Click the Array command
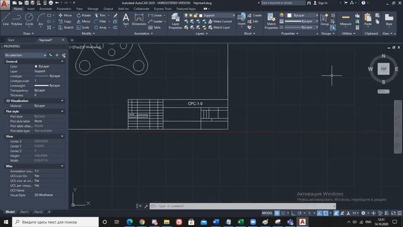Screen dimensions: 403x227 [101, 27]
